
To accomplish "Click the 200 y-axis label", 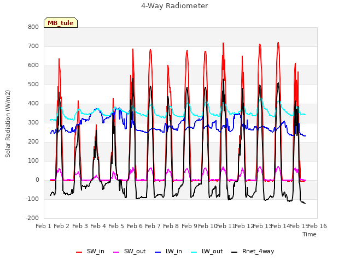I will click(33, 142).
